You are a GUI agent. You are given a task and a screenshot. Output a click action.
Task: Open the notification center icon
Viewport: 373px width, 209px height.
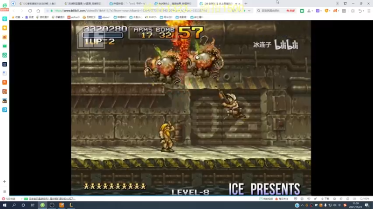tap(367, 205)
